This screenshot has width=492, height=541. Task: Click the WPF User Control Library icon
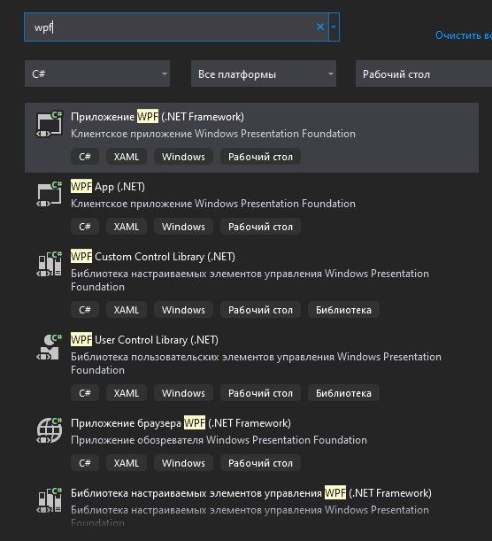[x=50, y=347]
